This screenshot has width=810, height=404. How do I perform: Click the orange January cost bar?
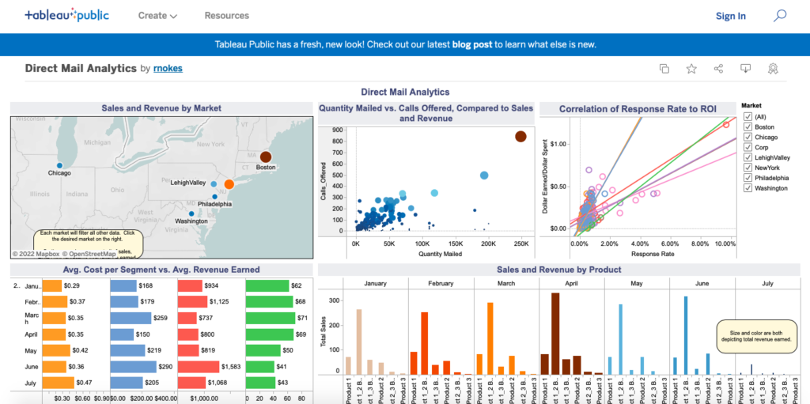point(51,285)
